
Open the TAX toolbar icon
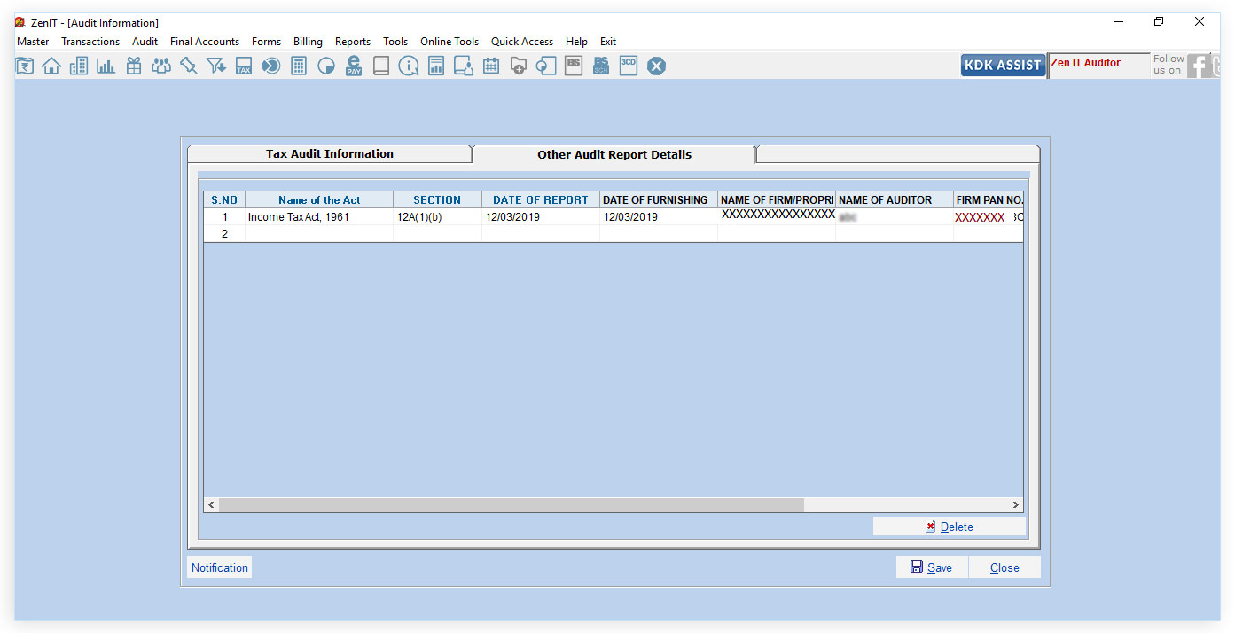point(244,66)
